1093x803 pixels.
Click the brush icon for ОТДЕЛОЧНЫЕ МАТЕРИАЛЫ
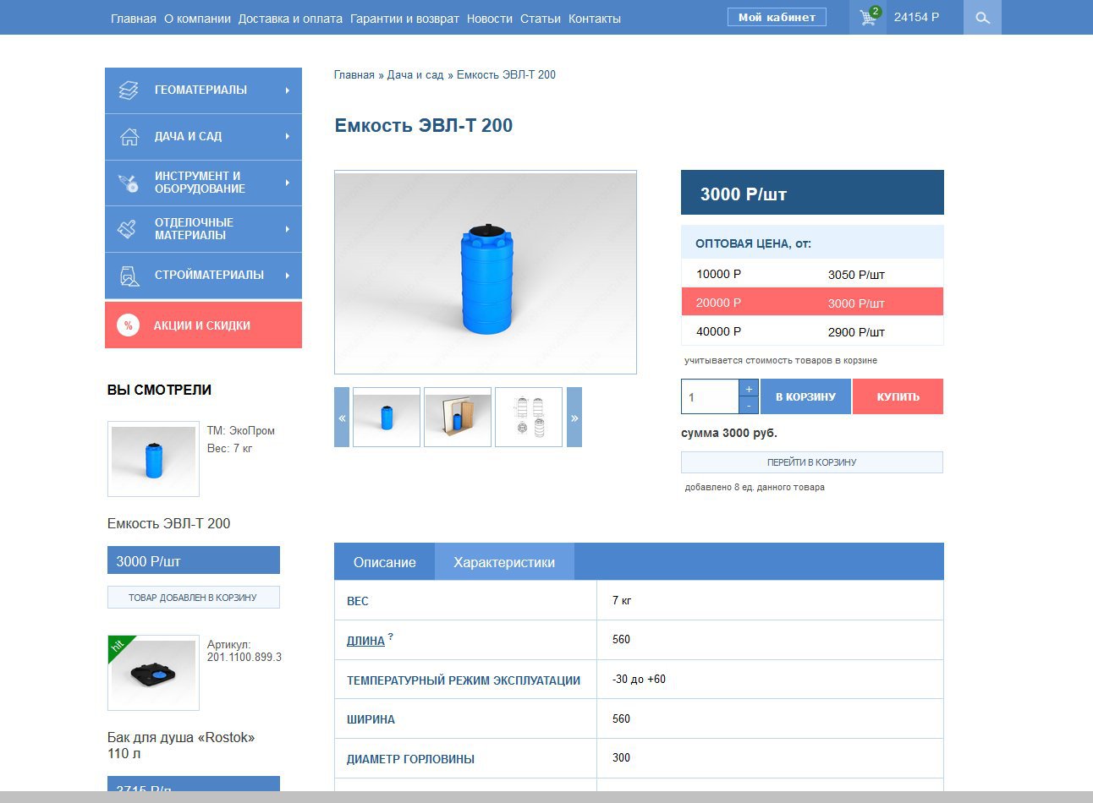pos(128,228)
